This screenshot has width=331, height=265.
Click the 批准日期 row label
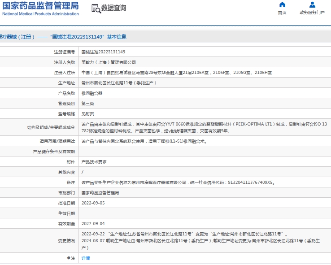[x=66, y=203]
